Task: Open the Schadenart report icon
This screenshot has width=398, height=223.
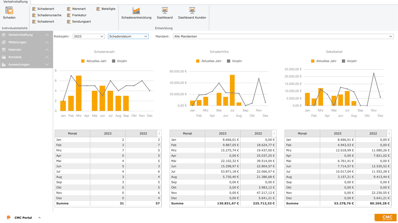Action: tap(34, 9)
